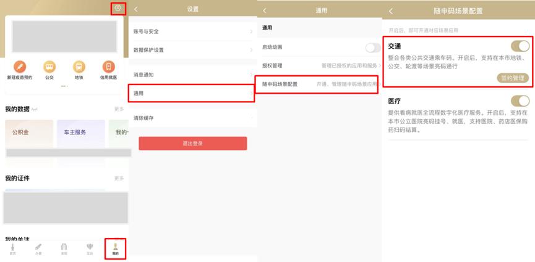
Task: Expand chevron next to 消息通知
Action: click(x=252, y=75)
